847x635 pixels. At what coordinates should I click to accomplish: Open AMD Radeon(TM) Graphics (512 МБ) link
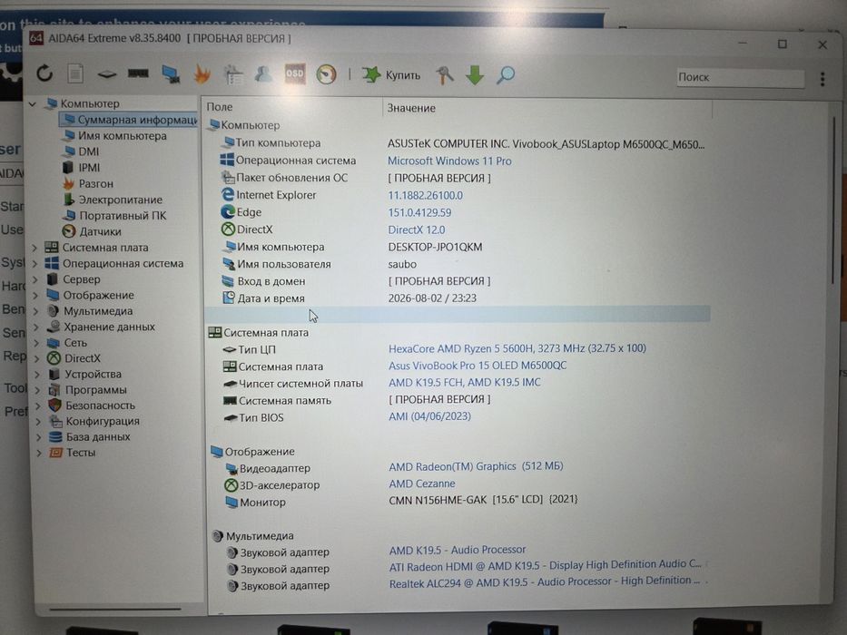click(x=476, y=466)
